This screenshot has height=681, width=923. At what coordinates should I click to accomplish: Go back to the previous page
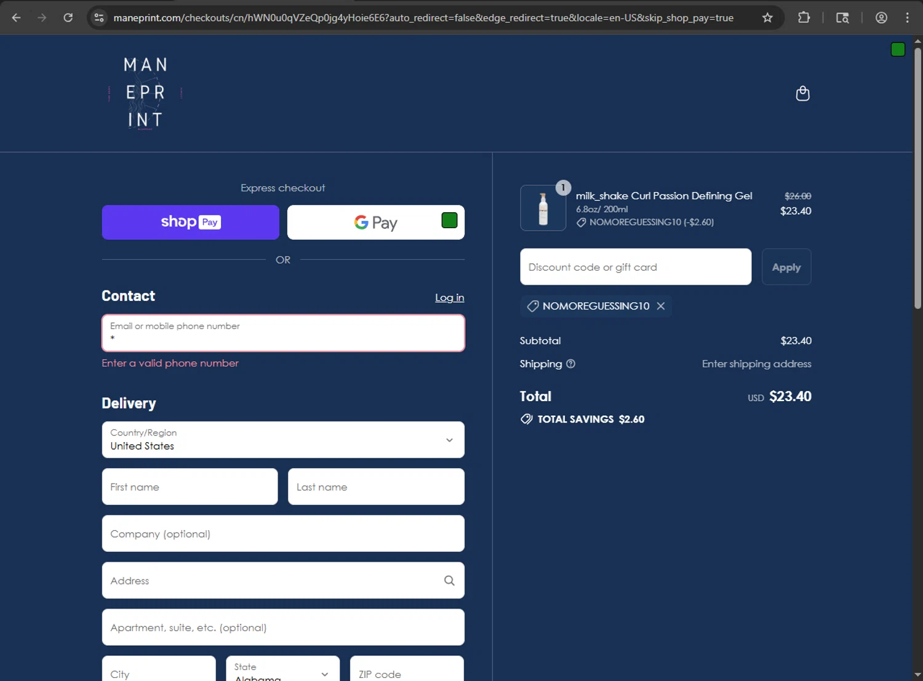click(x=17, y=18)
